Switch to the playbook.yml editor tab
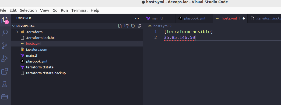The width and height of the screenshot is (281, 105). tap(194, 18)
